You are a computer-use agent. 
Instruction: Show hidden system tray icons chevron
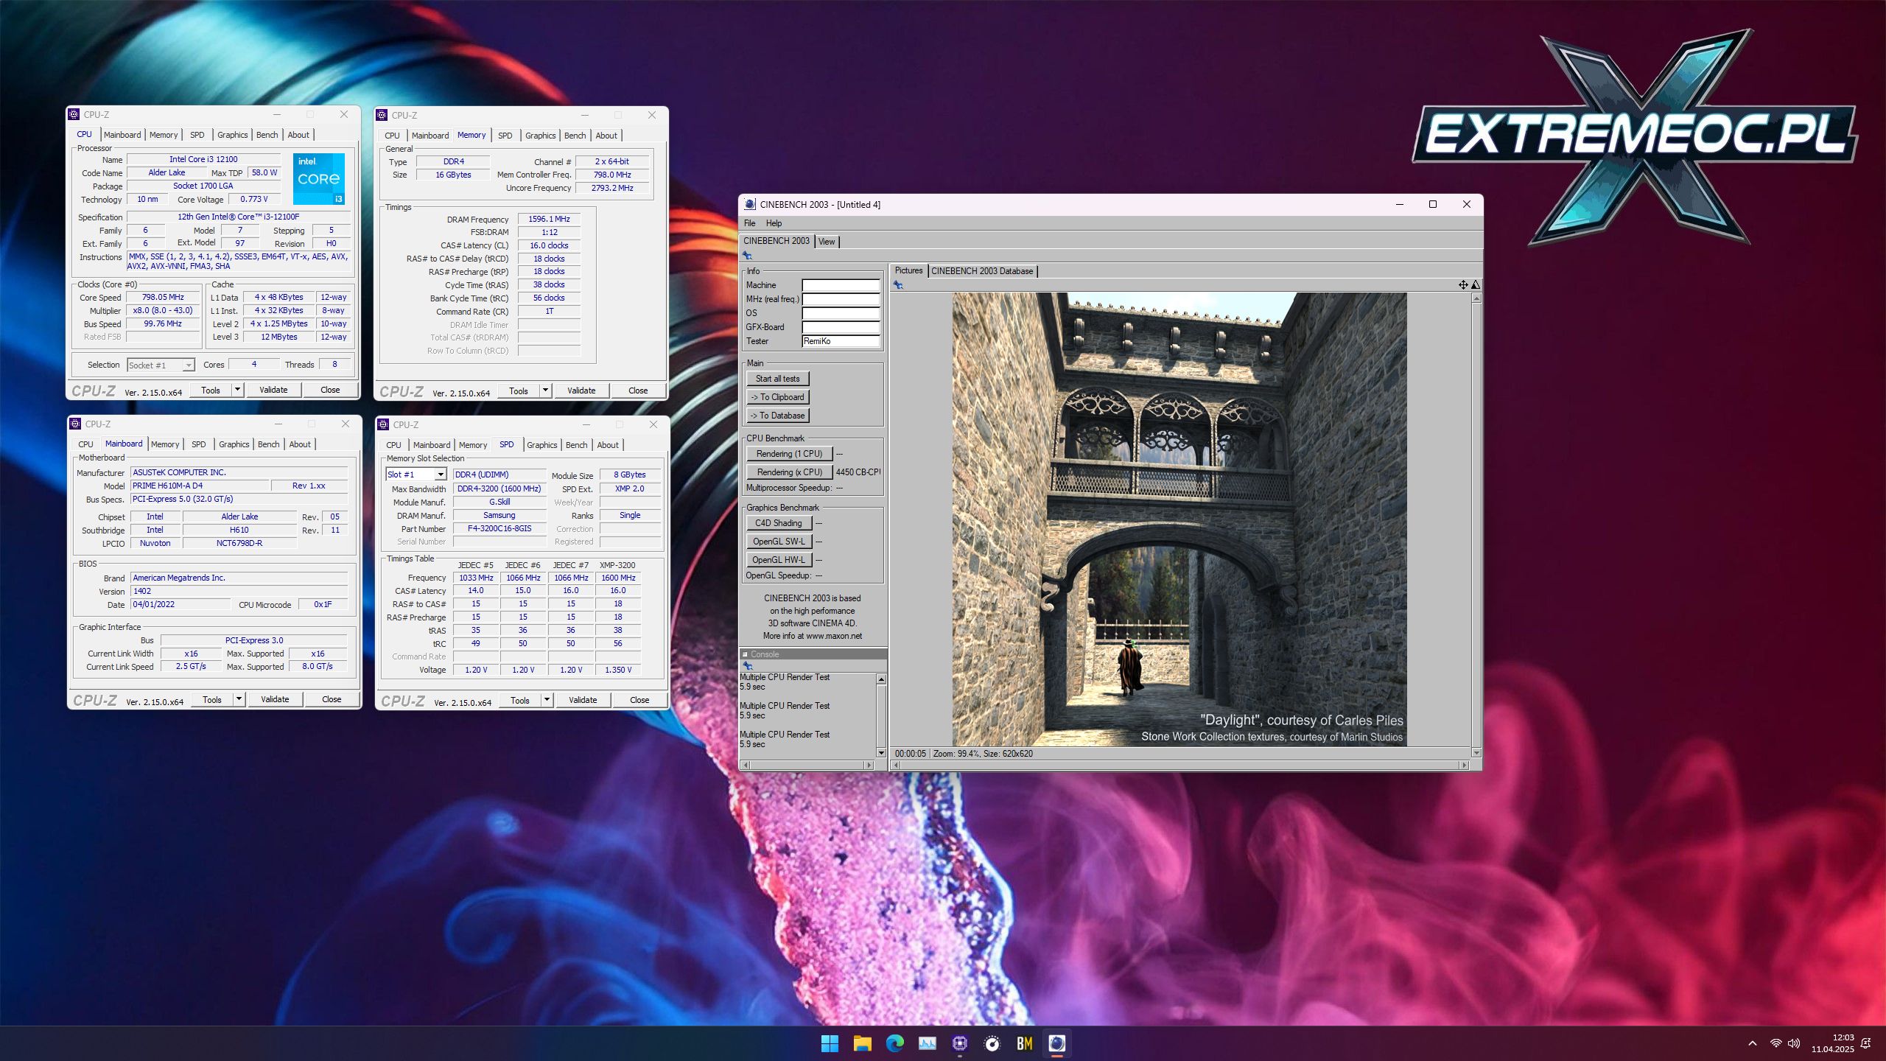pyautogui.click(x=1753, y=1043)
